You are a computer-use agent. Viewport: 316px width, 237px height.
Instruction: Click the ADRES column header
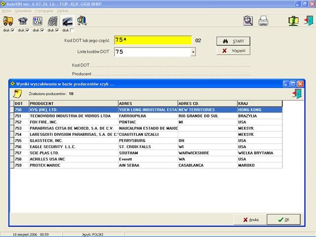point(148,104)
